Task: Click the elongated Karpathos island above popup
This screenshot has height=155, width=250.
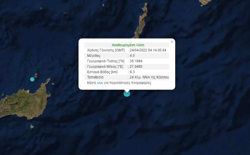Action: point(141,21)
